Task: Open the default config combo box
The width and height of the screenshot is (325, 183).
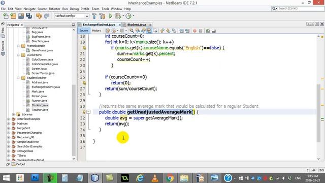Action: coord(71,16)
